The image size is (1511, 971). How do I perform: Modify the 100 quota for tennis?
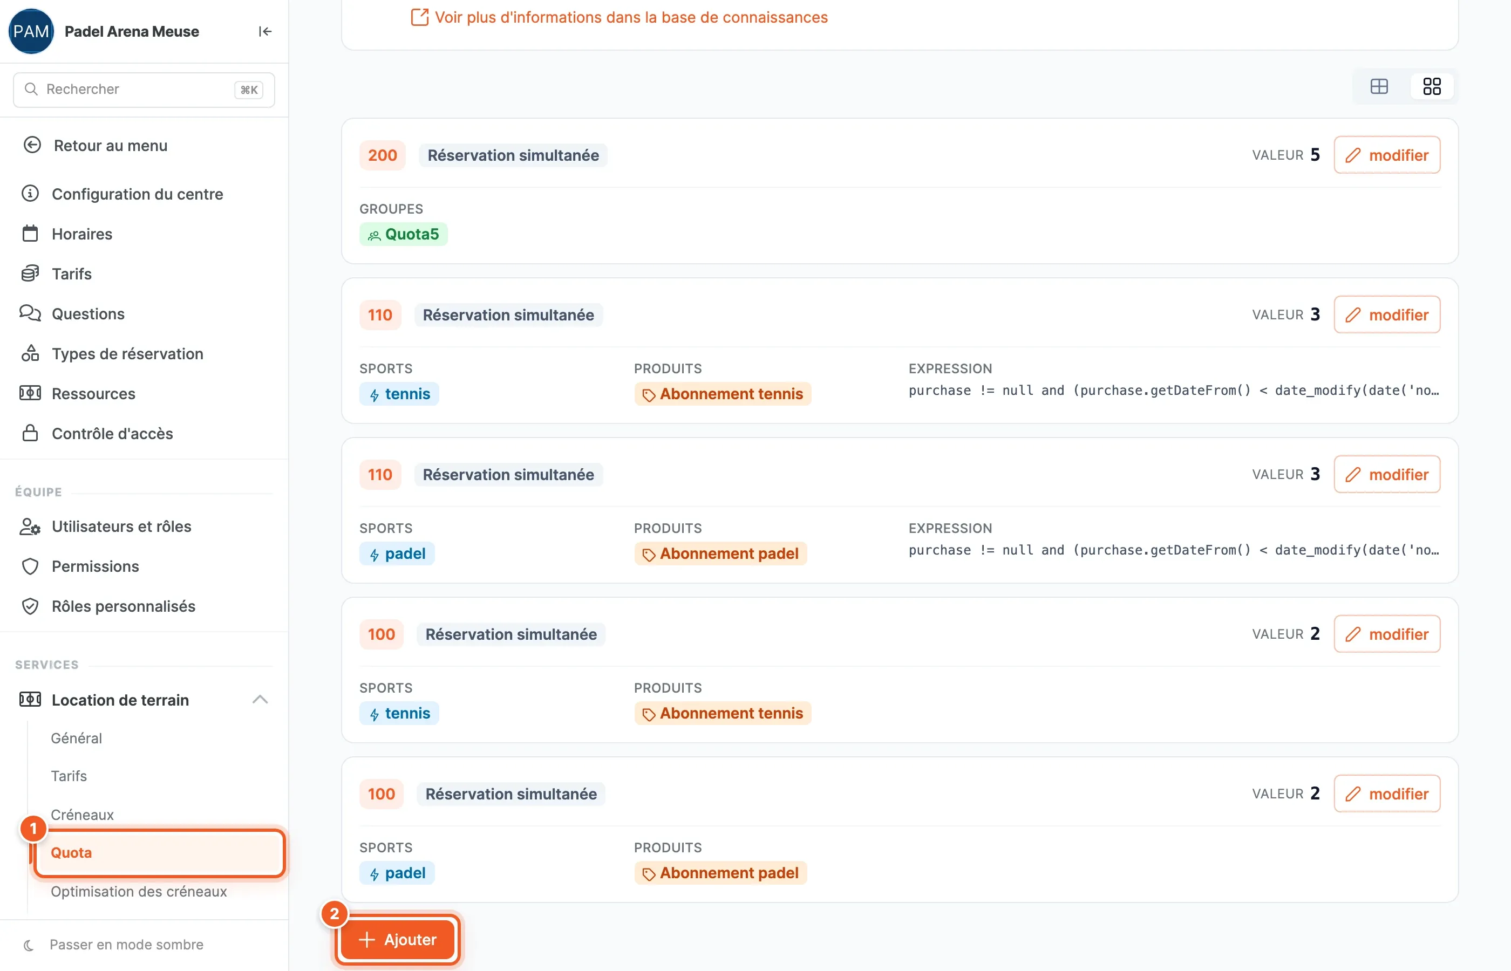pos(1387,634)
